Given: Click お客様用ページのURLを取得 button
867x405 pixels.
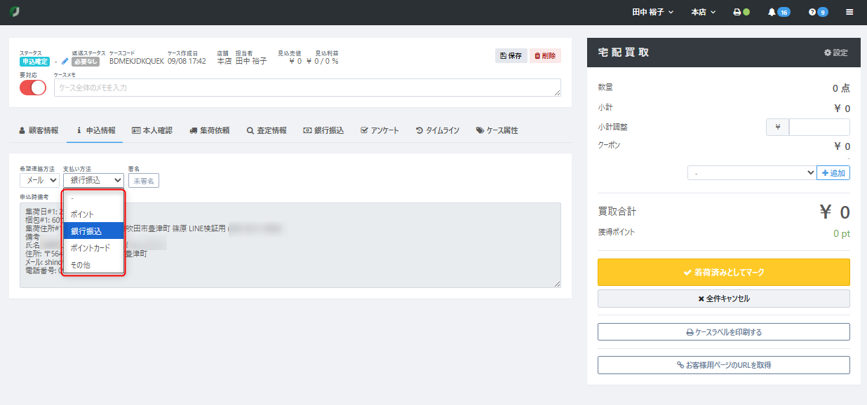Looking at the screenshot, I should tap(724, 365).
